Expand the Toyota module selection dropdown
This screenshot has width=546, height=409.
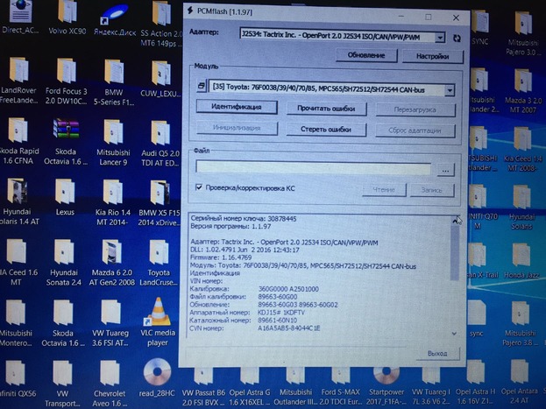[450, 89]
